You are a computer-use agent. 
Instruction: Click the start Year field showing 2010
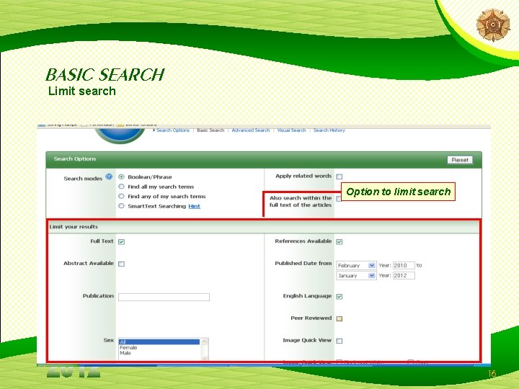[404, 265]
